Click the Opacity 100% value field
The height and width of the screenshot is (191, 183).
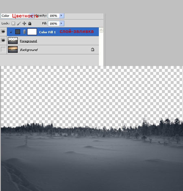(54, 16)
